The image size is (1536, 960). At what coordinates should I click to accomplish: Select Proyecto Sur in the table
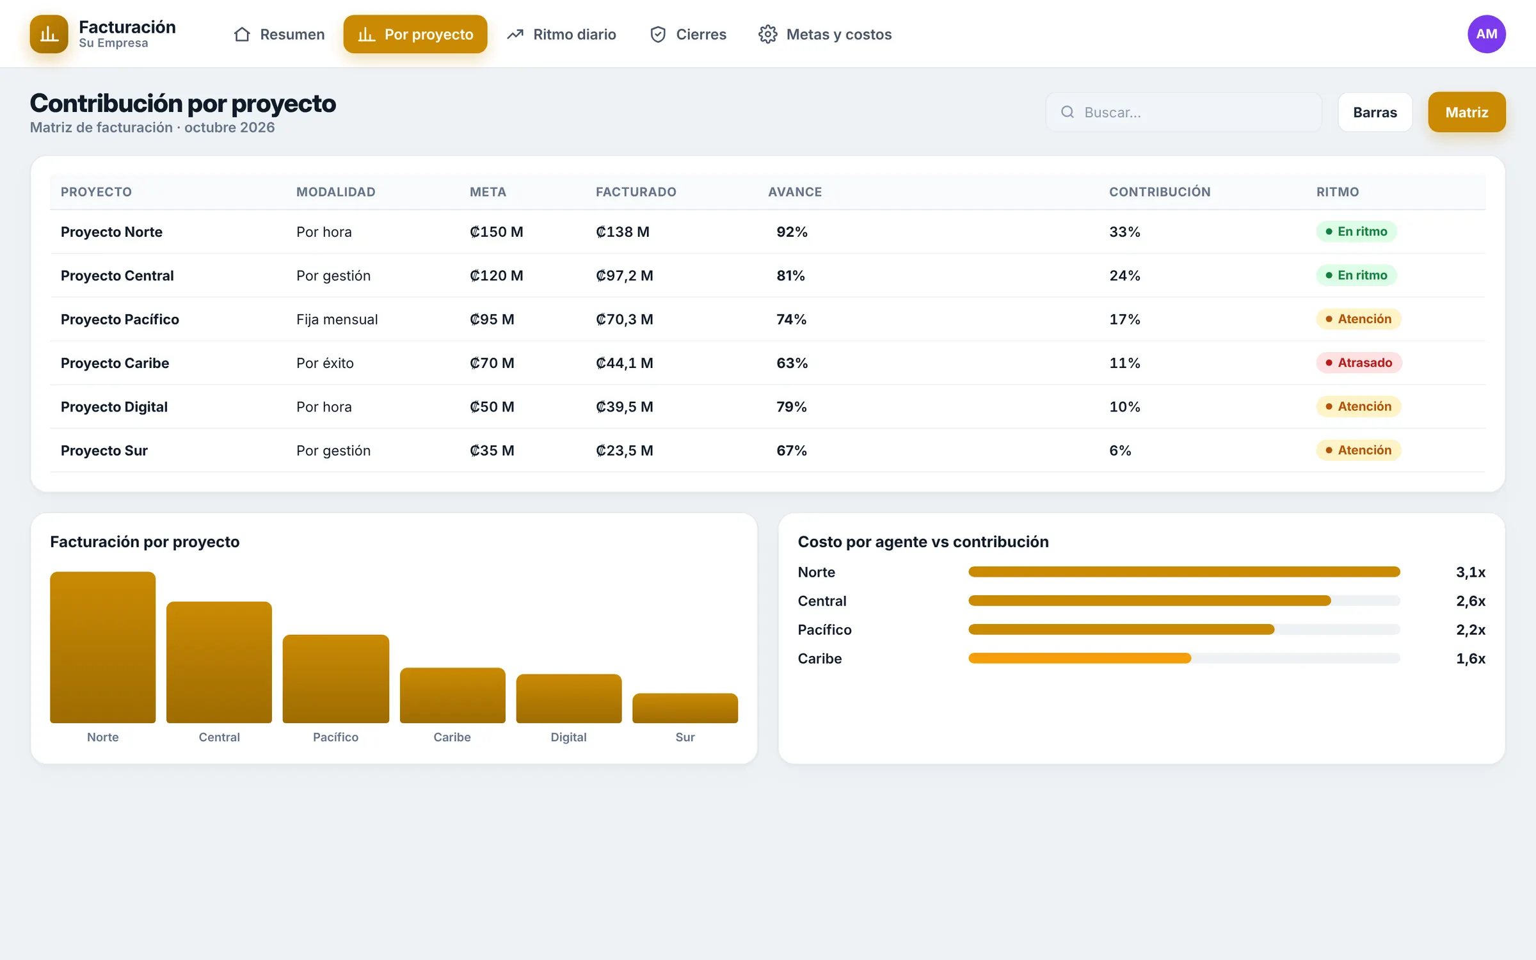(104, 451)
